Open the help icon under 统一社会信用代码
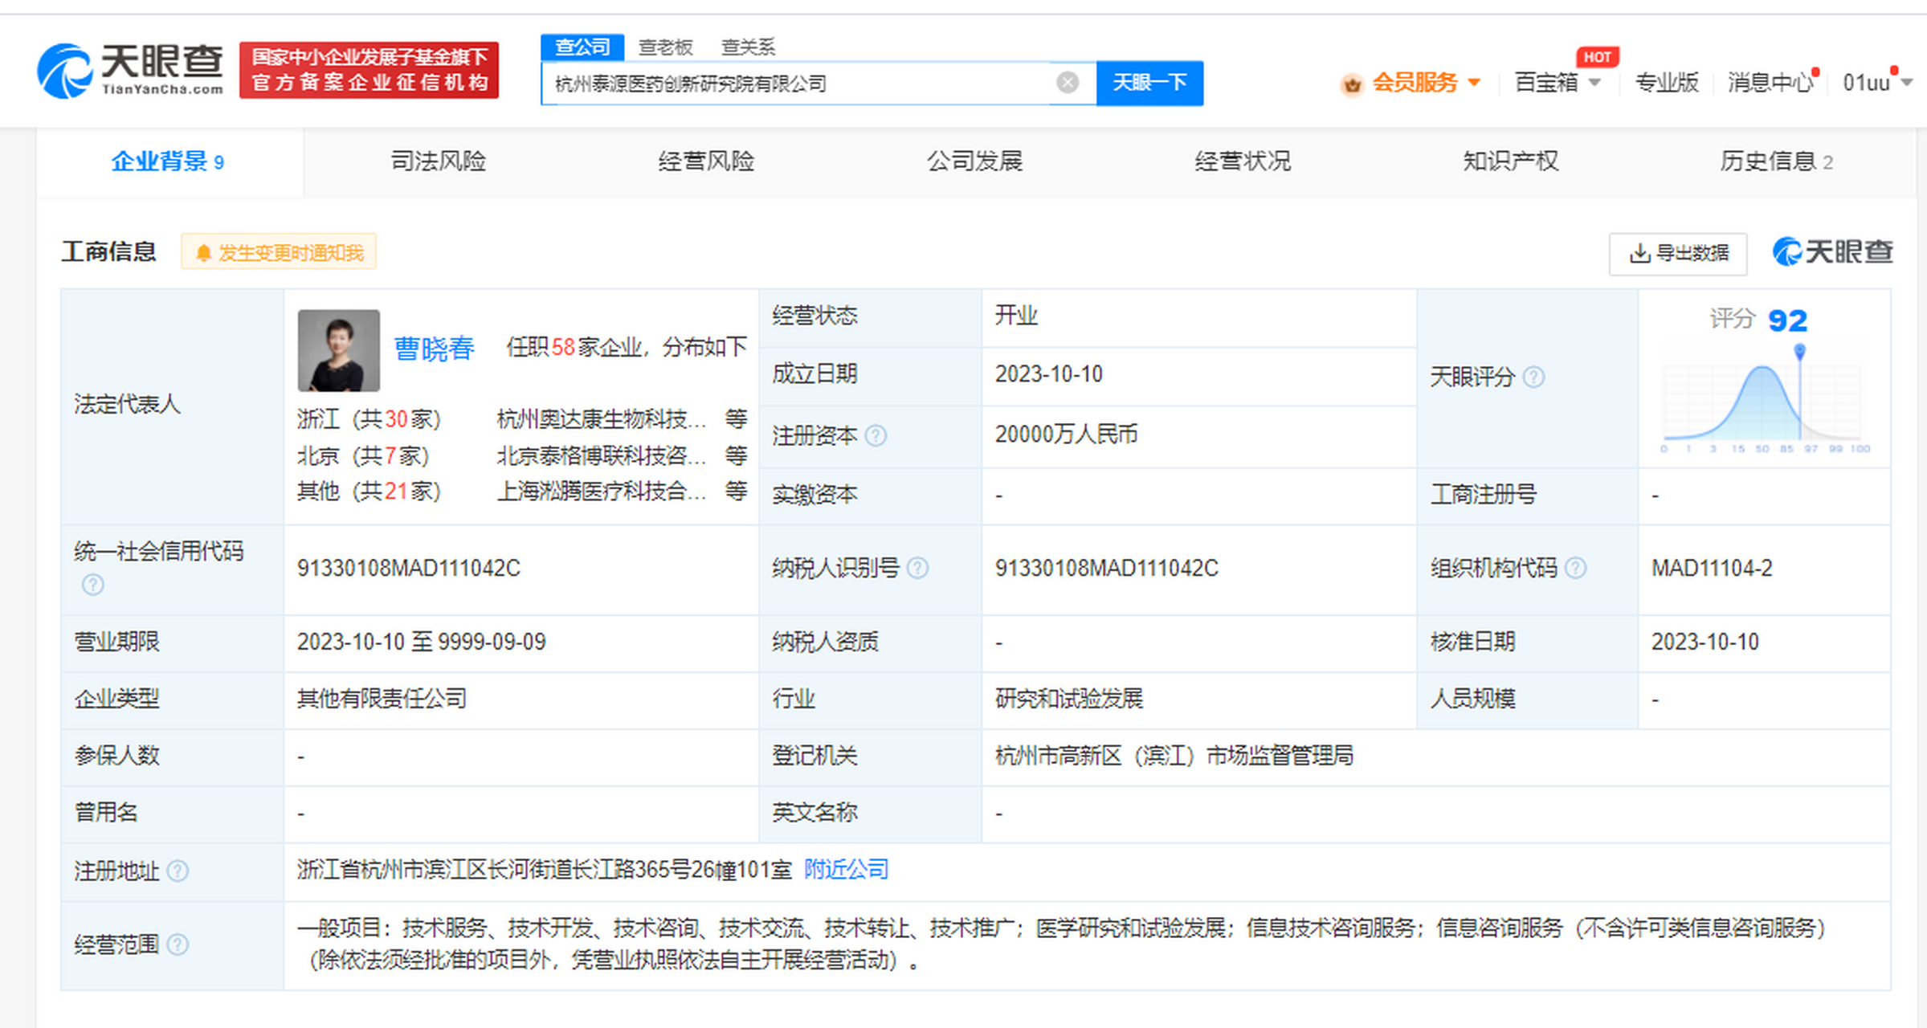The image size is (1927, 1028). [93, 585]
